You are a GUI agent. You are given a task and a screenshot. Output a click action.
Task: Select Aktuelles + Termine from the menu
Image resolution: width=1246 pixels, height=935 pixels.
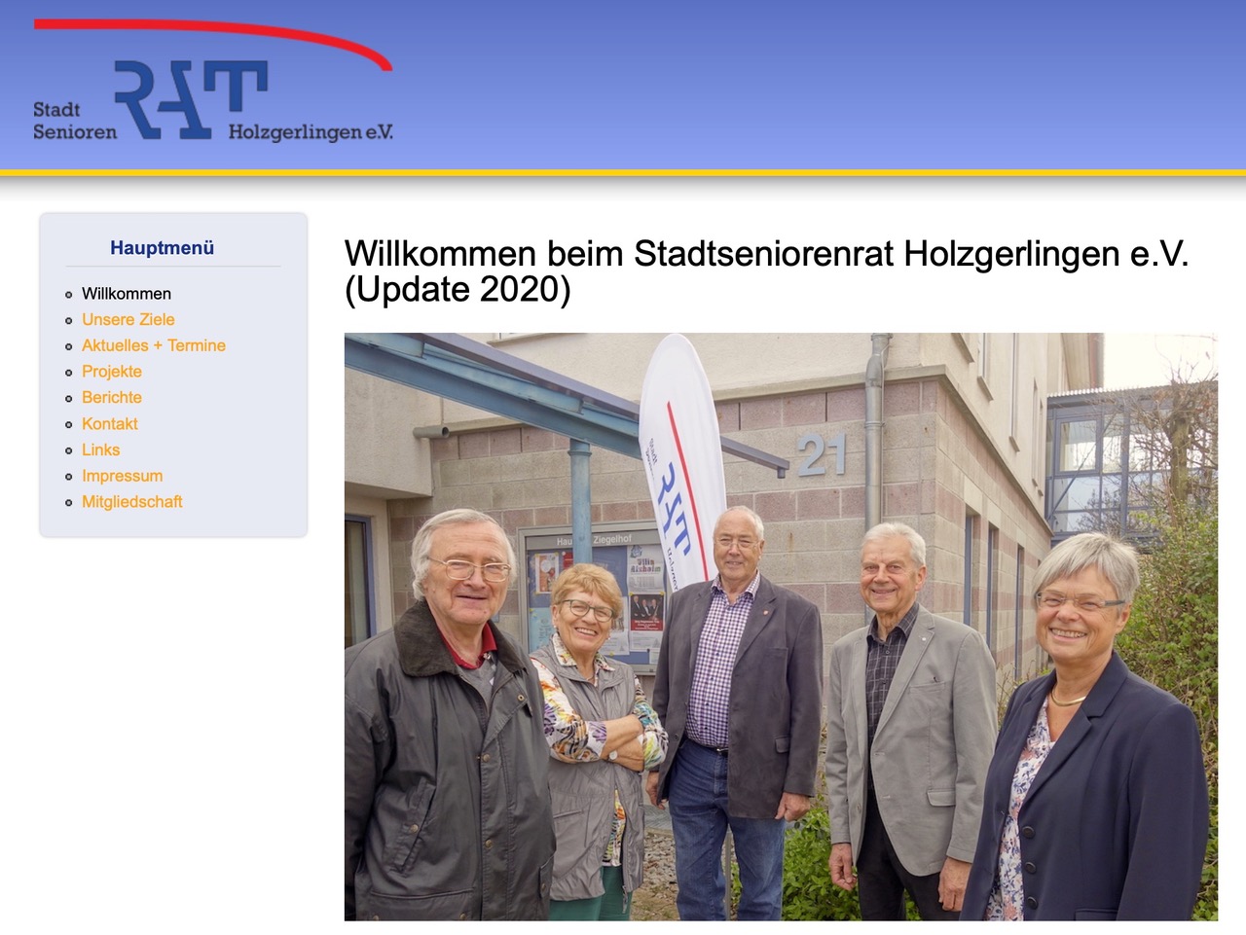coord(153,345)
